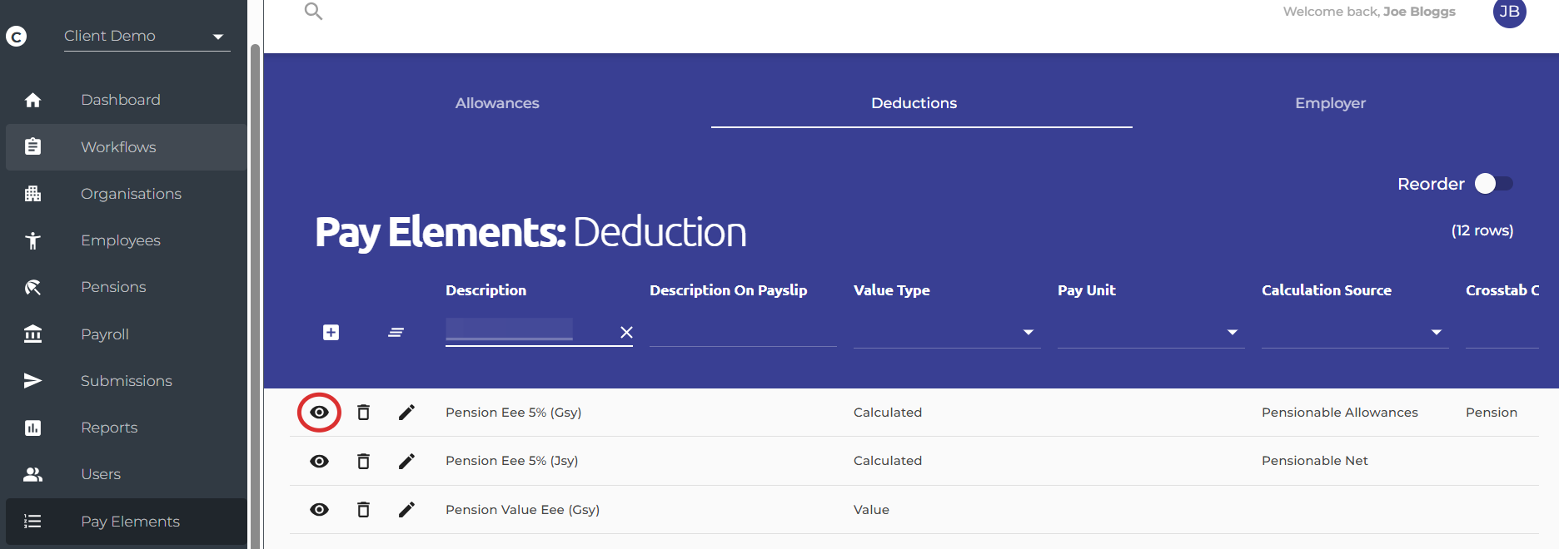Click the Pensionable Net cell

click(x=1314, y=461)
